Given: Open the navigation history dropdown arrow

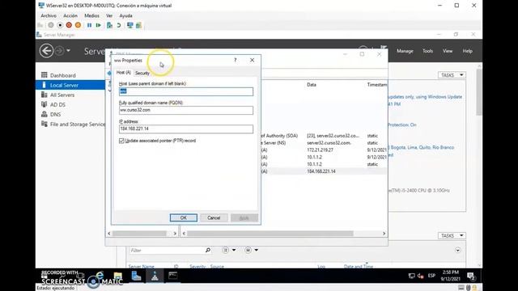Looking at the screenshot, I should point(68,51).
